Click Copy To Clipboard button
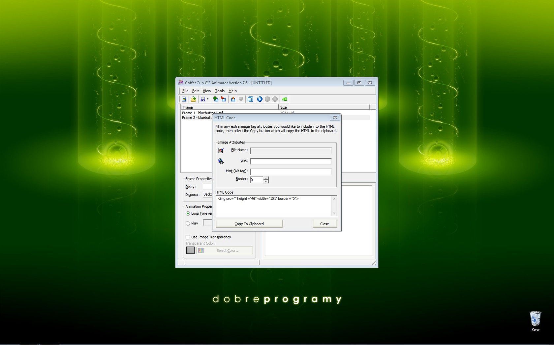This screenshot has height=345, width=554. pos(249,224)
